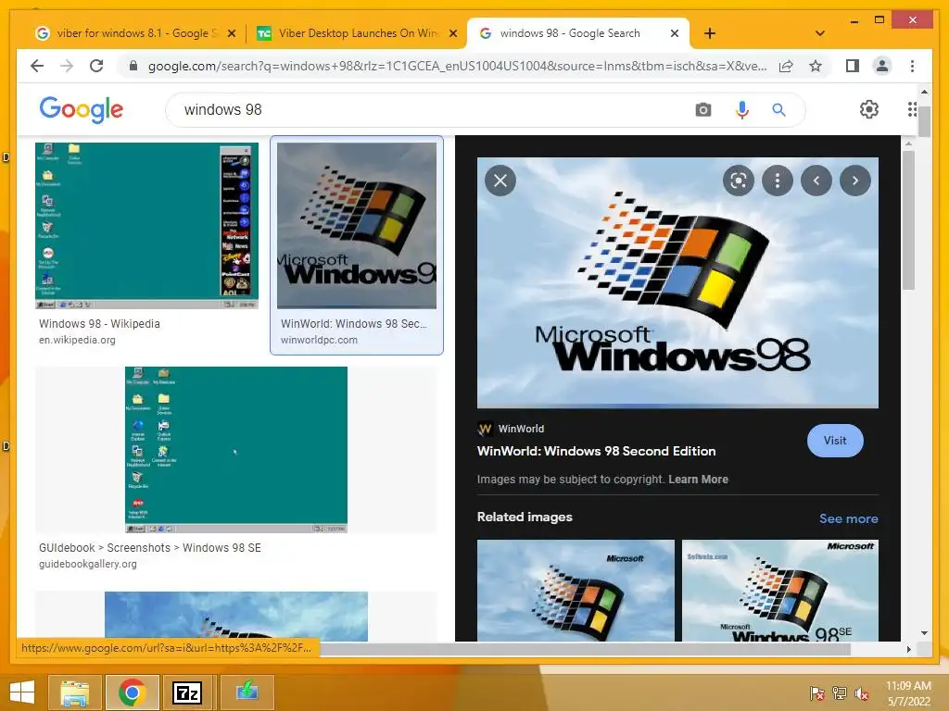The height and width of the screenshot is (711, 949).
Task: Open the related image with the Microsoft logo
Action: (576, 591)
